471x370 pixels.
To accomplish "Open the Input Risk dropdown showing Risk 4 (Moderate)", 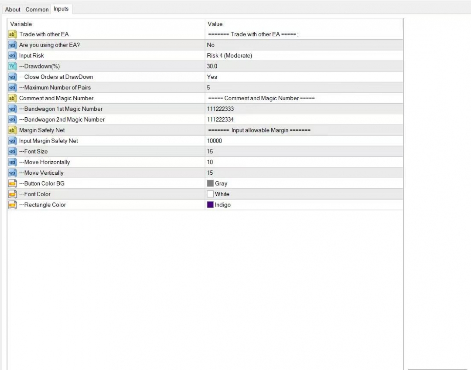I will click(229, 56).
